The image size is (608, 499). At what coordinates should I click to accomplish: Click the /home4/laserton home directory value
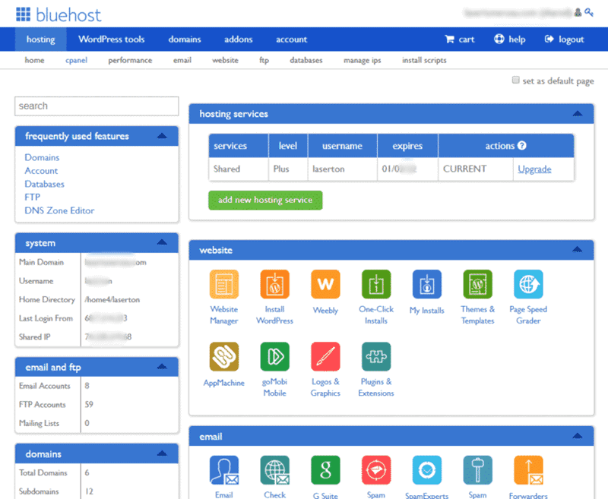[x=112, y=299]
